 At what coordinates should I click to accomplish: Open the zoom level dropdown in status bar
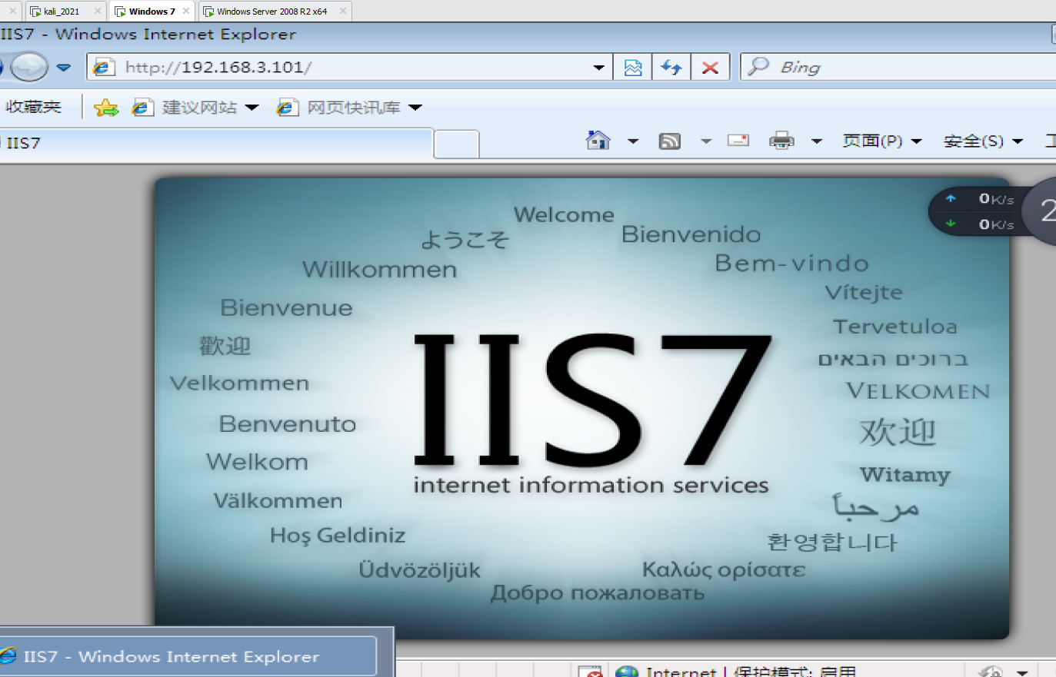tap(1022, 672)
